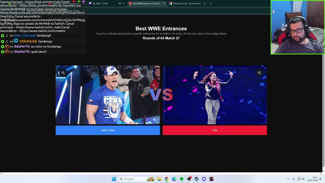Image resolution: width=325 pixels, height=183 pixels.
Task: Zoom into the John Cena image with magnifier
Action: (63, 73)
